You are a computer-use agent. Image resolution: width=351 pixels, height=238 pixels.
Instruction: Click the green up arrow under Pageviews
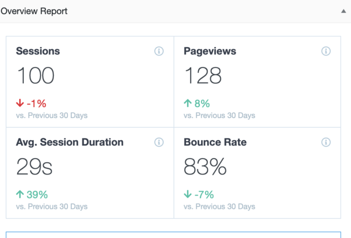click(x=187, y=103)
